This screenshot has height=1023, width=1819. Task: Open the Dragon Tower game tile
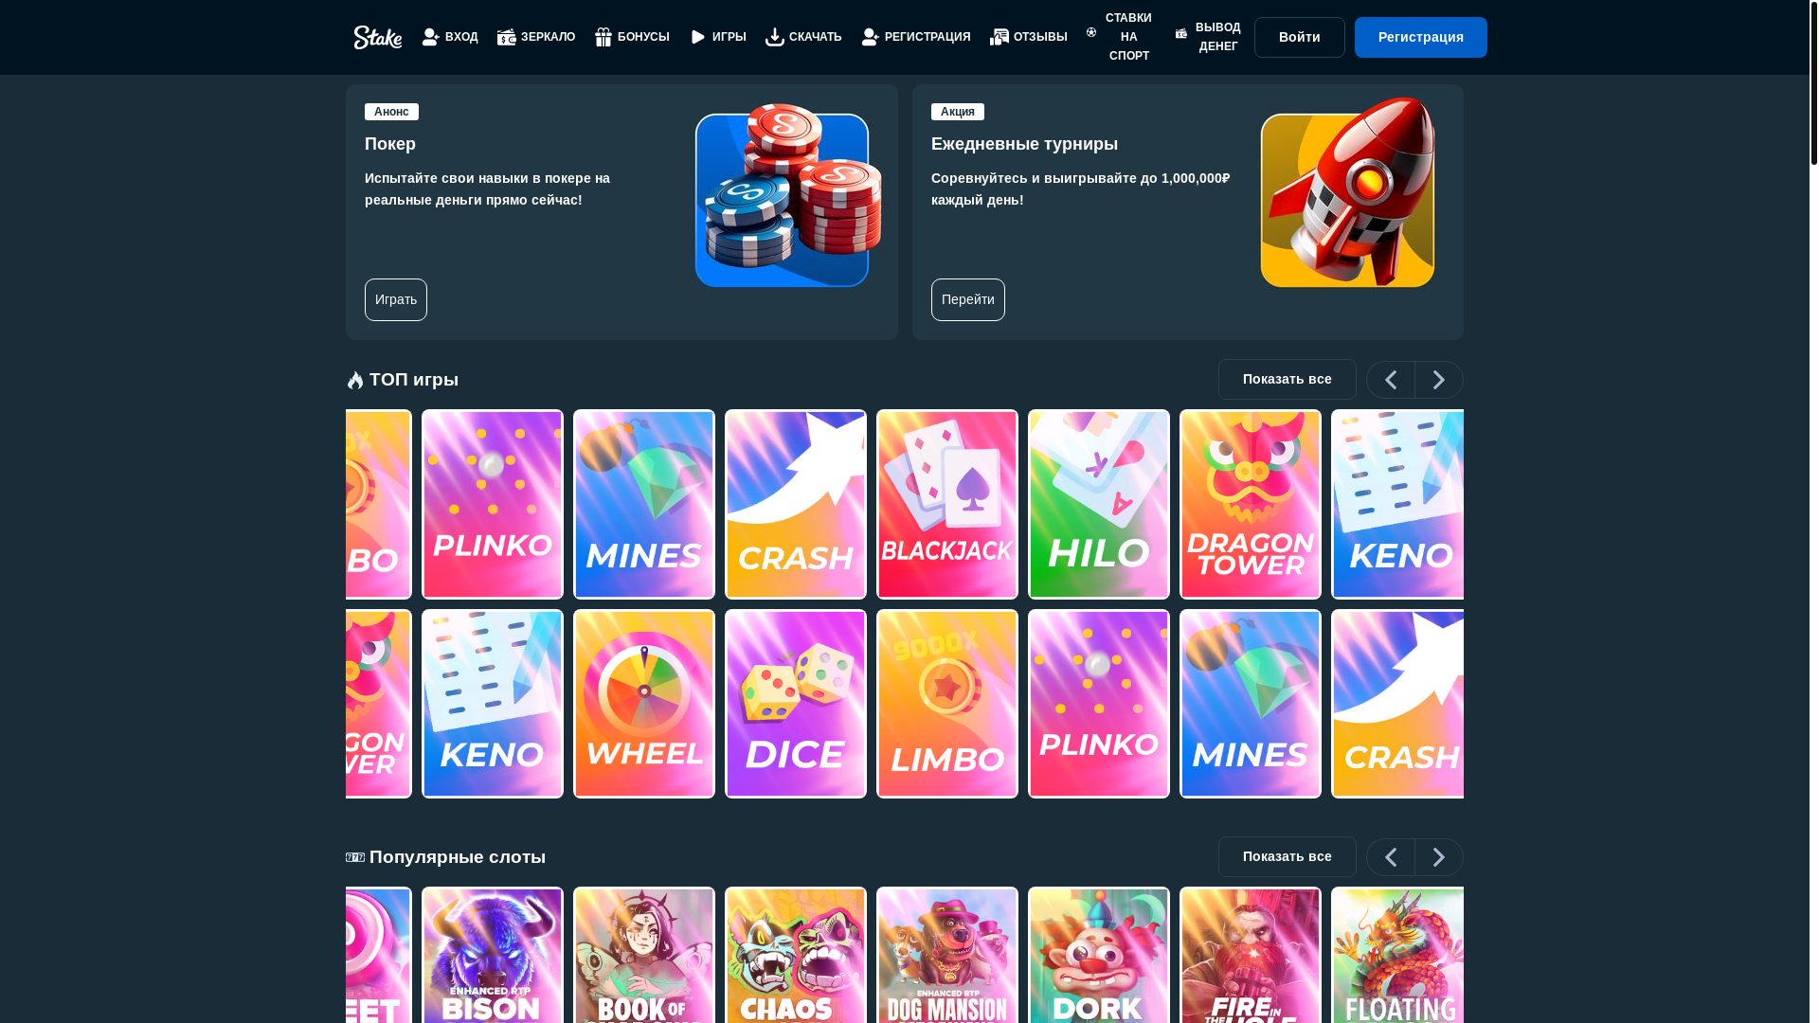(x=1251, y=504)
